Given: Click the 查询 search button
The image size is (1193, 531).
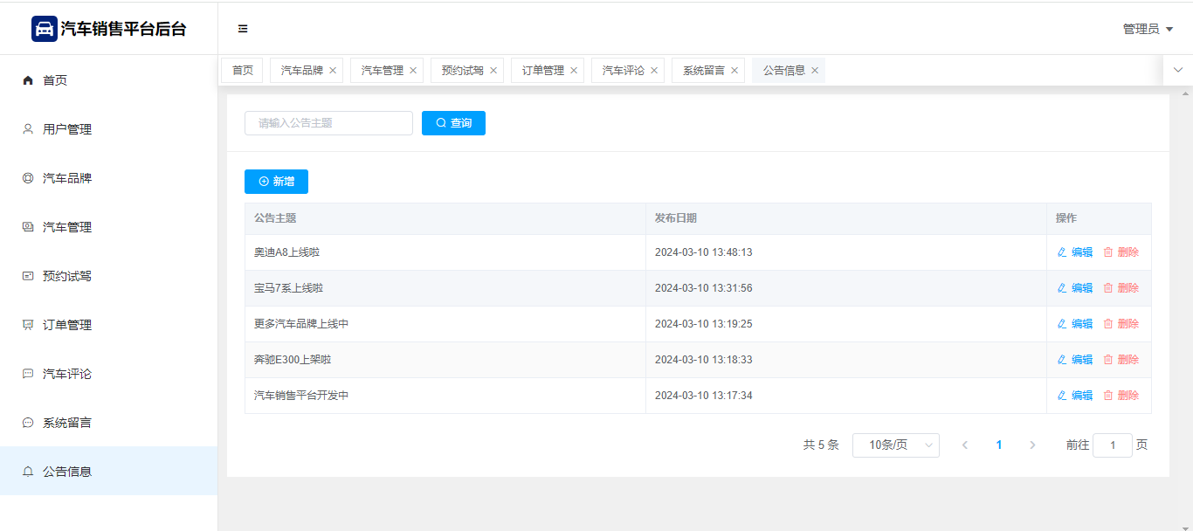Looking at the screenshot, I should click(x=453, y=123).
